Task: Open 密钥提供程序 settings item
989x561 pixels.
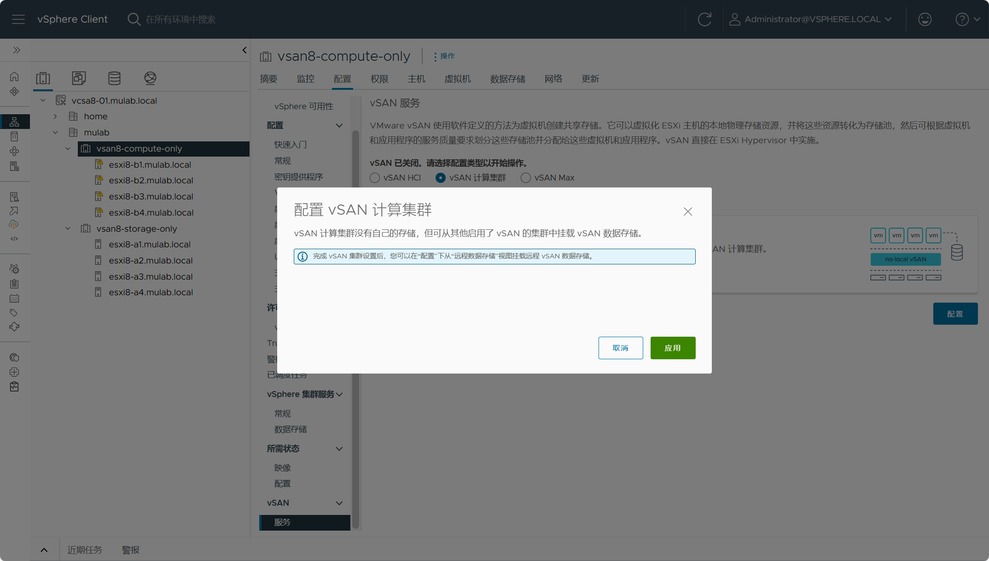Action: pos(298,177)
